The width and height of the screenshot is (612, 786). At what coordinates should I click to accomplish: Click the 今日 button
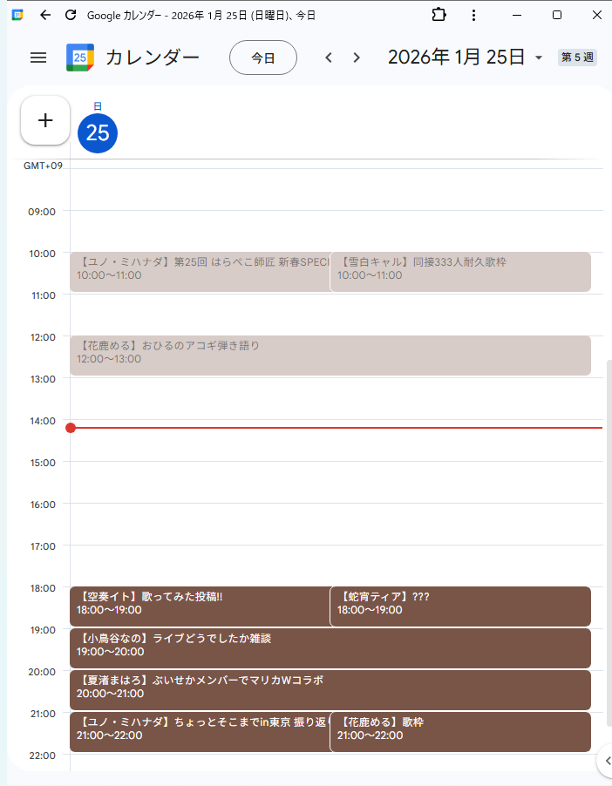point(263,58)
